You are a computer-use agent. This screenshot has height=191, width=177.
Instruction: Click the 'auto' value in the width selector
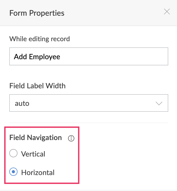pos(22,103)
